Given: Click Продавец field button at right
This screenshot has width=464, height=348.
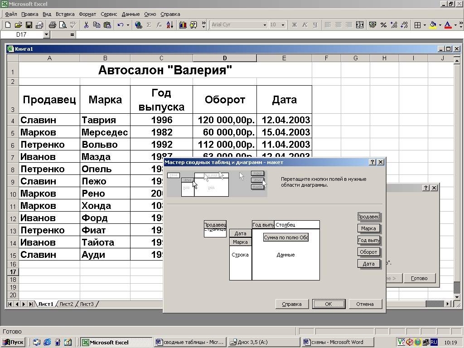Looking at the screenshot, I should click(x=369, y=217).
